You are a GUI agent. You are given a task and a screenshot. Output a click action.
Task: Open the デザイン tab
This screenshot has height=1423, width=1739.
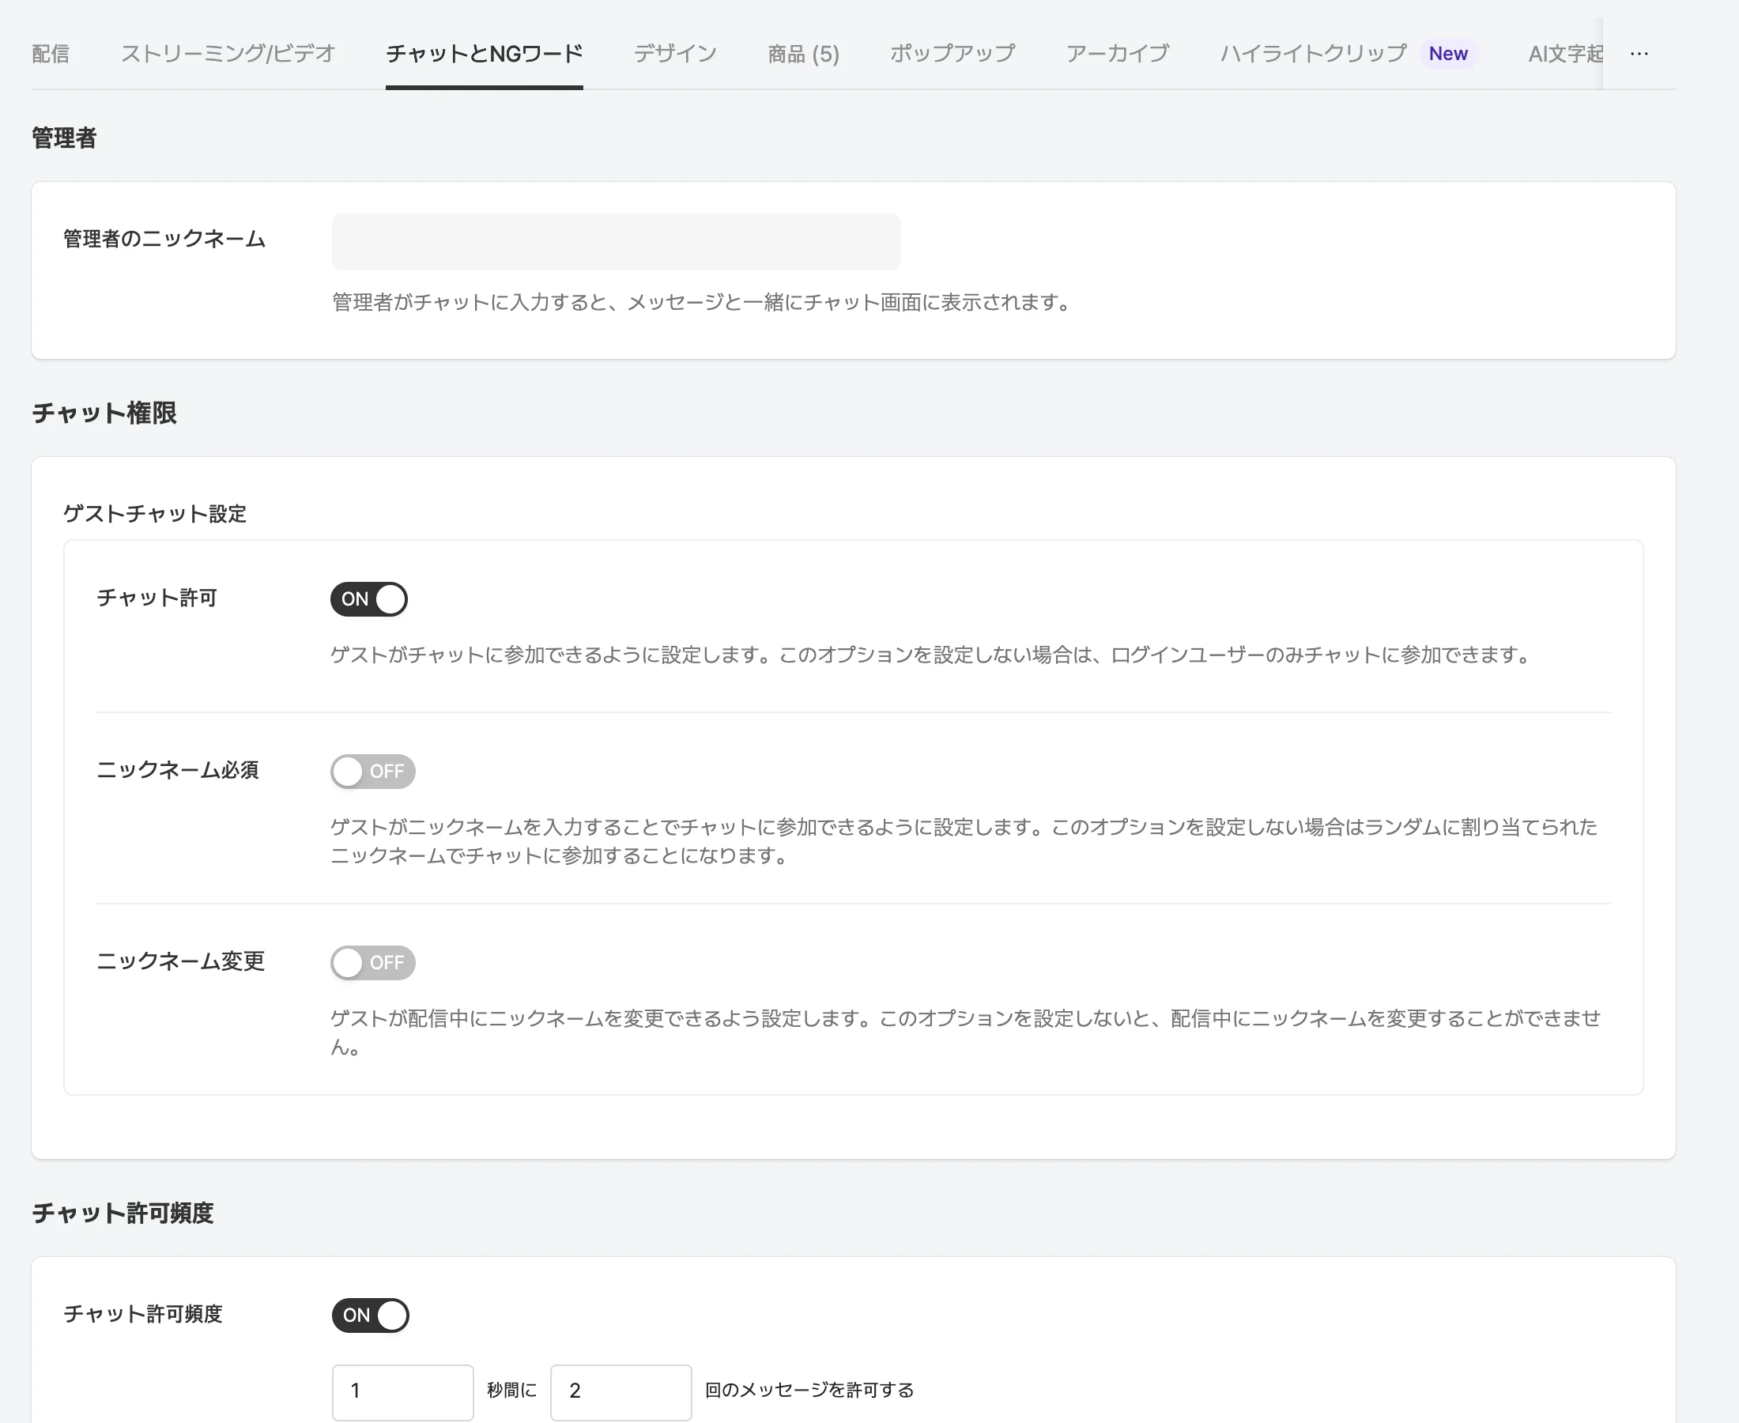[675, 54]
